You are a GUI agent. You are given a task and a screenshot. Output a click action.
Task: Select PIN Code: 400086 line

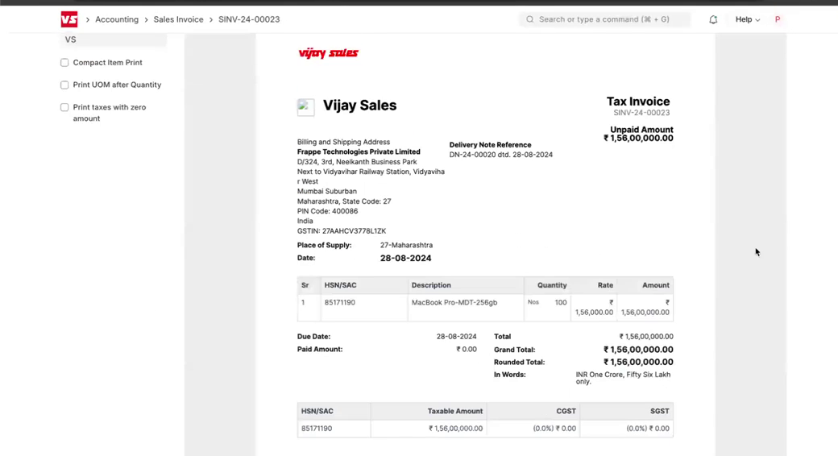[x=328, y=211]
